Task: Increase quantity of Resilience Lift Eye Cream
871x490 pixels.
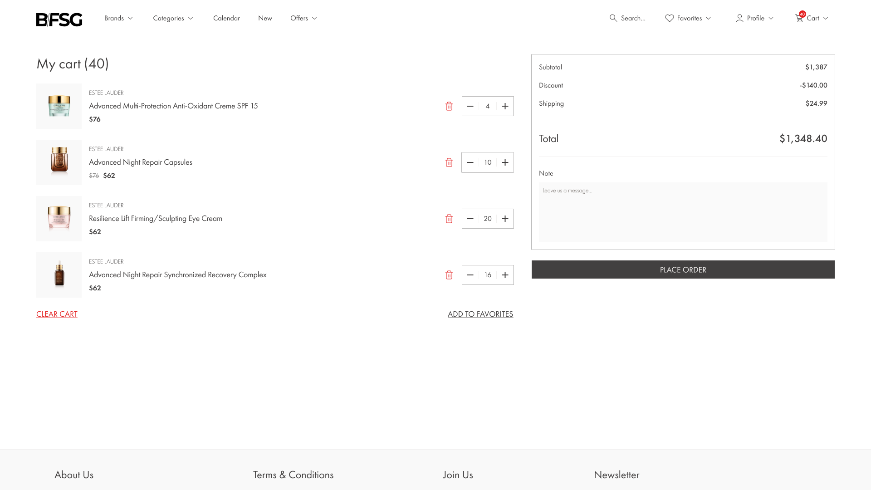Action: tap(505, 219)
